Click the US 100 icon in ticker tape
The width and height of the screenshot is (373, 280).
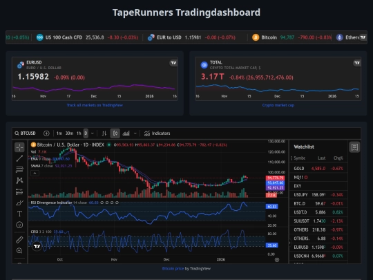coord(40,37)
